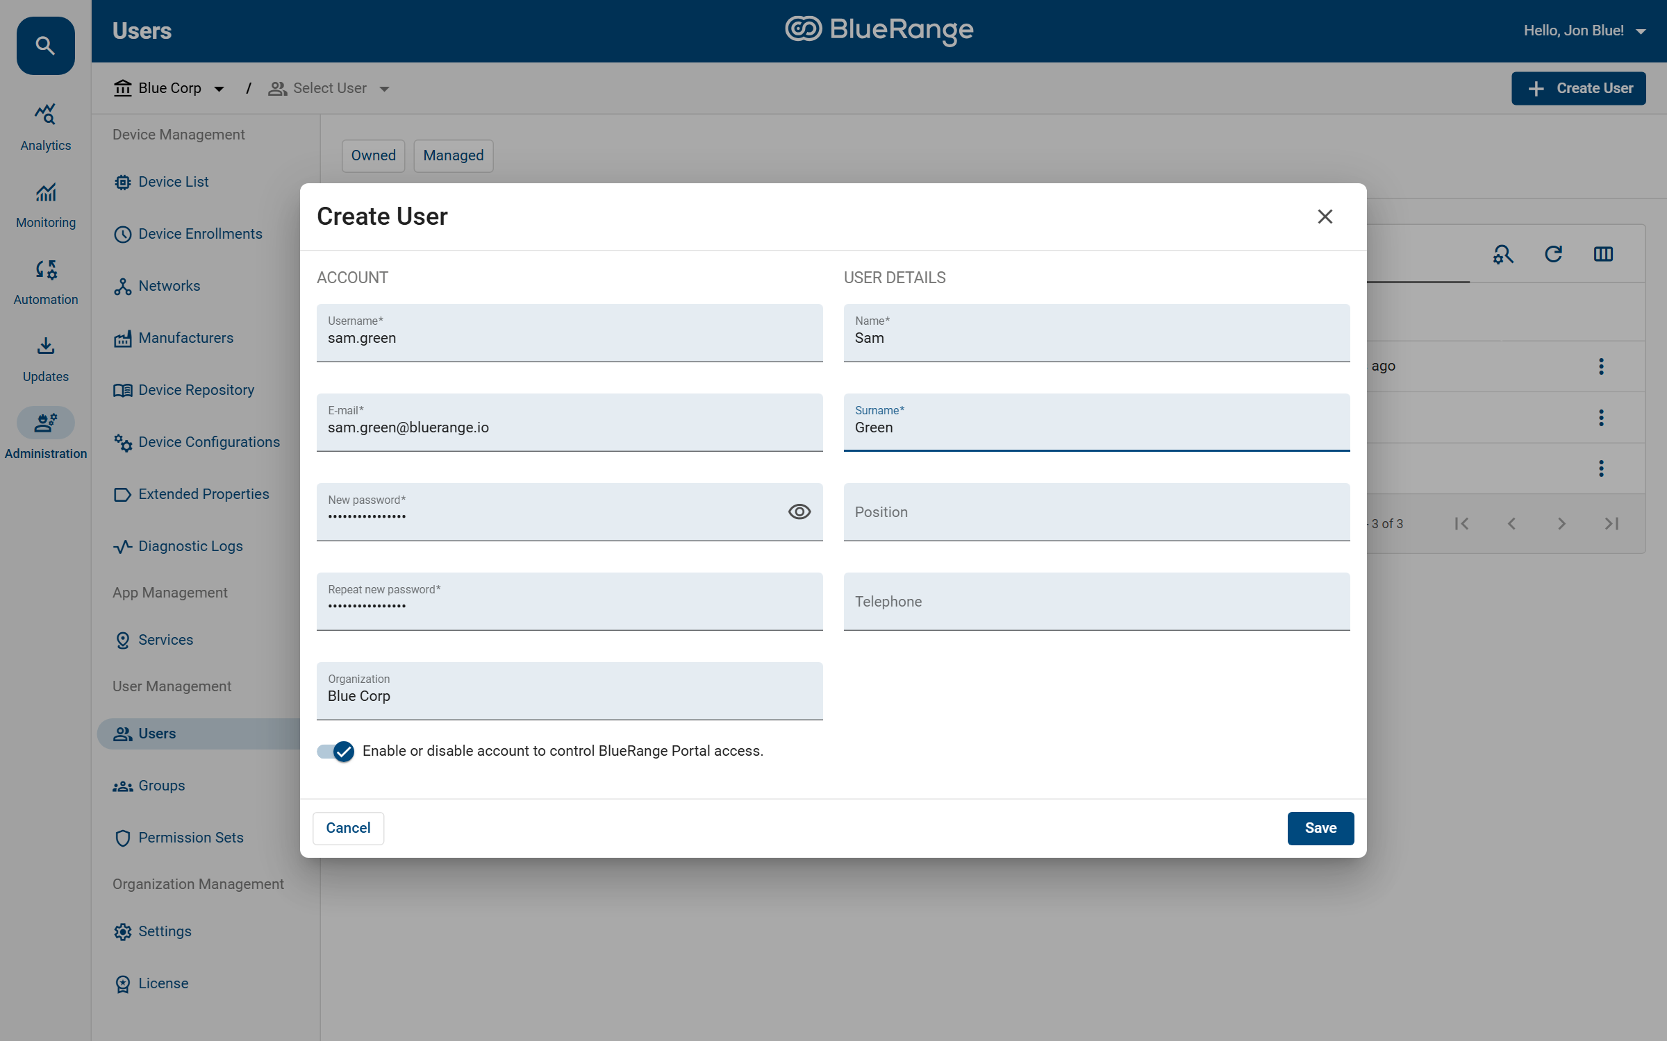Image resolution: width=1667 pixels, height=1041 pixels.
Task: Click the Name field containing Sam
Action: tap(1097, 333)
